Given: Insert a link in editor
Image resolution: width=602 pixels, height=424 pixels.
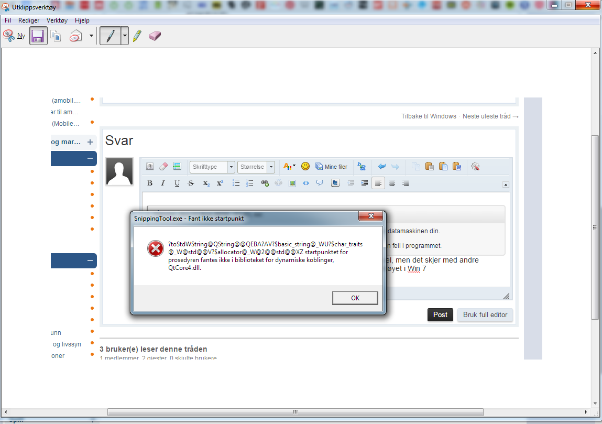Looking at the screenshot, I should pos(265,183).
